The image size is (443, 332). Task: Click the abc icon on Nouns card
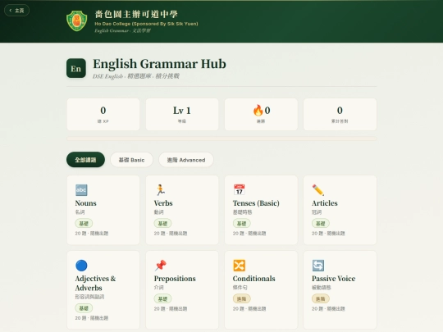(81, 190)
